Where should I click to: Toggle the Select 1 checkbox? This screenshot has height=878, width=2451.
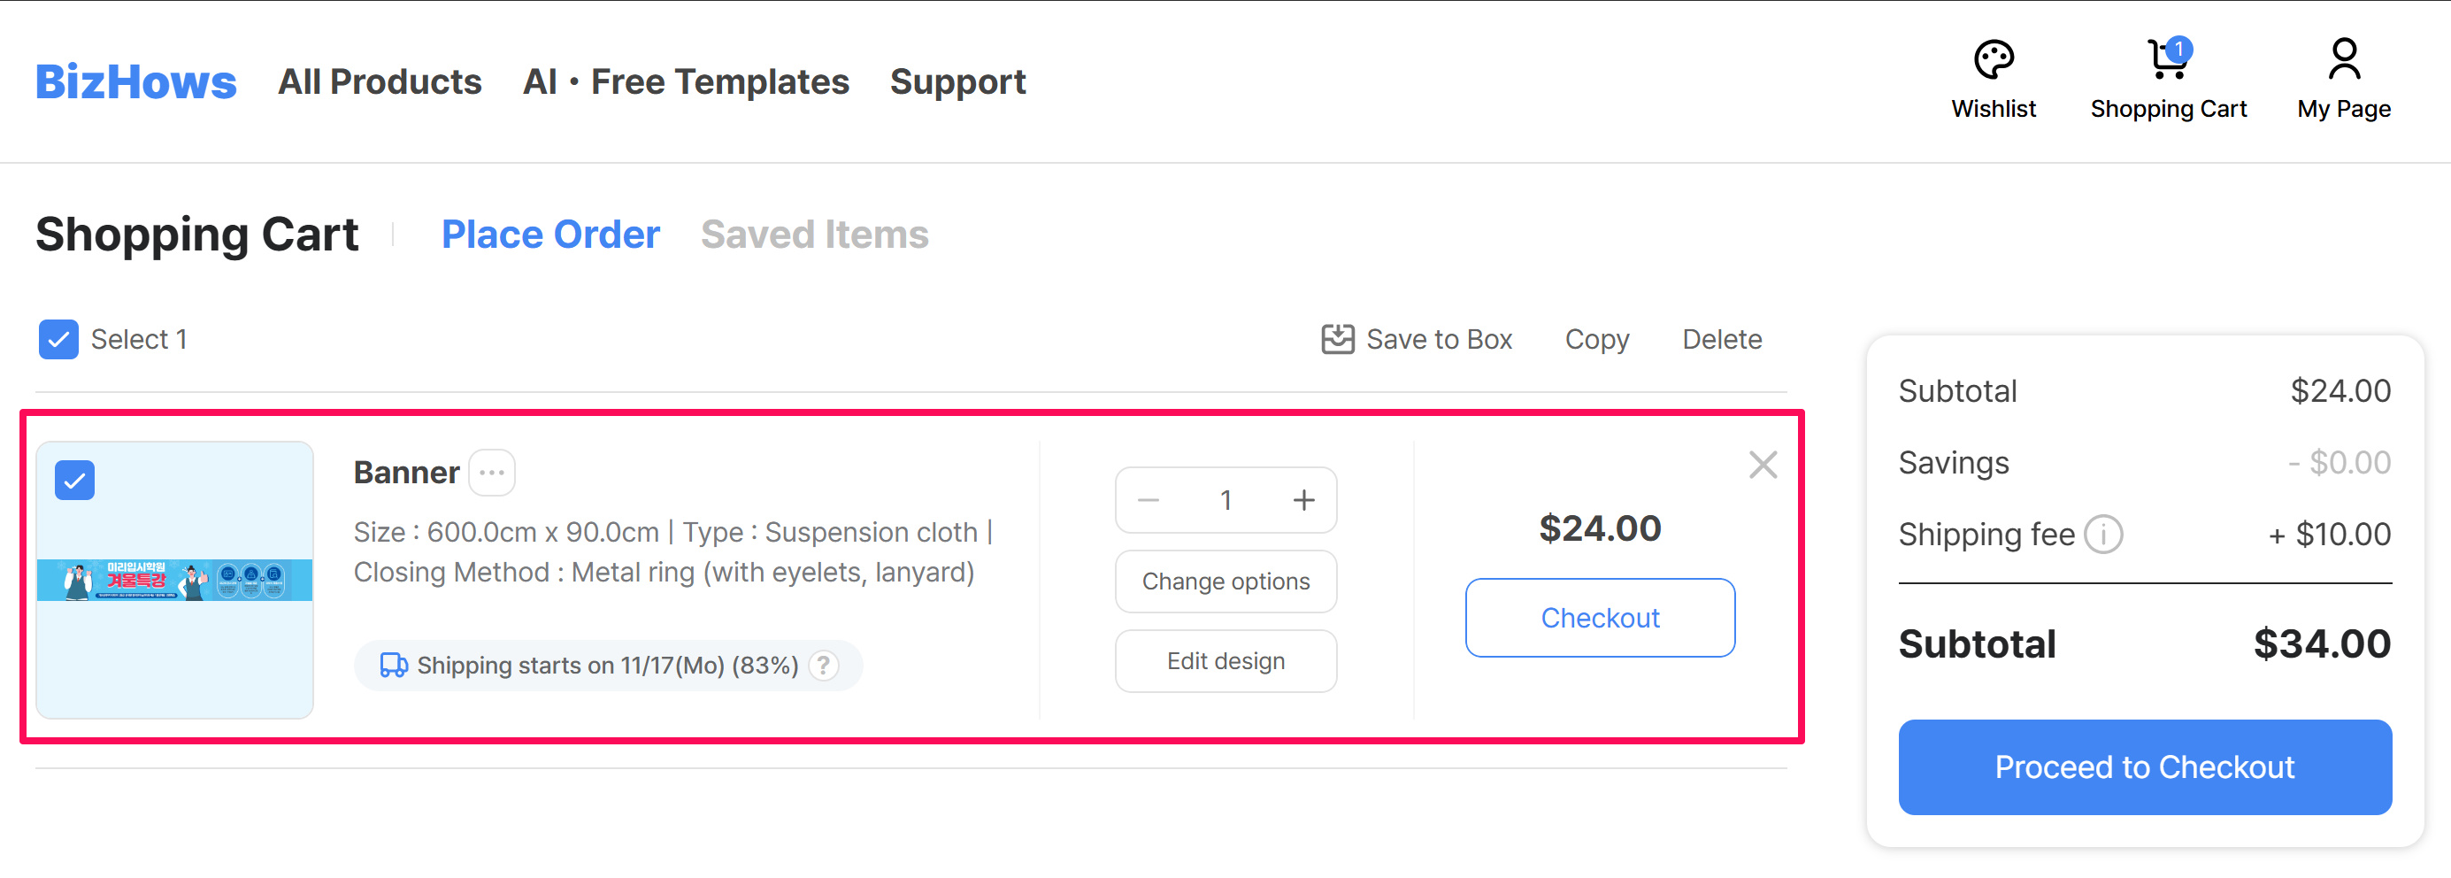point(59,340)
